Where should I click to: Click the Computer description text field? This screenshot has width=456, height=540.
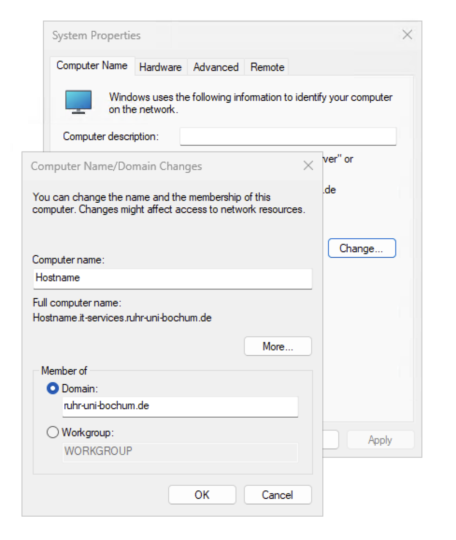pos(288,136)
